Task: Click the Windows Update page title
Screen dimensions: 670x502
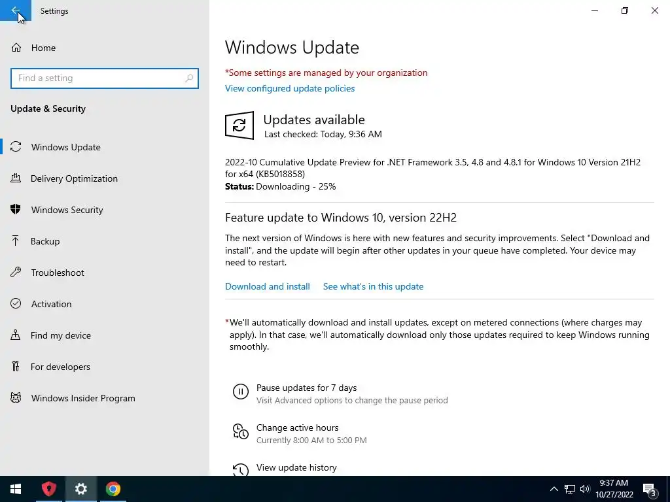Action: click(292, 47)
